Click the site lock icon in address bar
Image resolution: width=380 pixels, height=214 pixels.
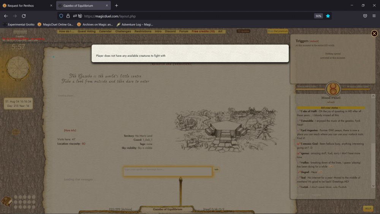pyautogui.click(x=68, y=16)
